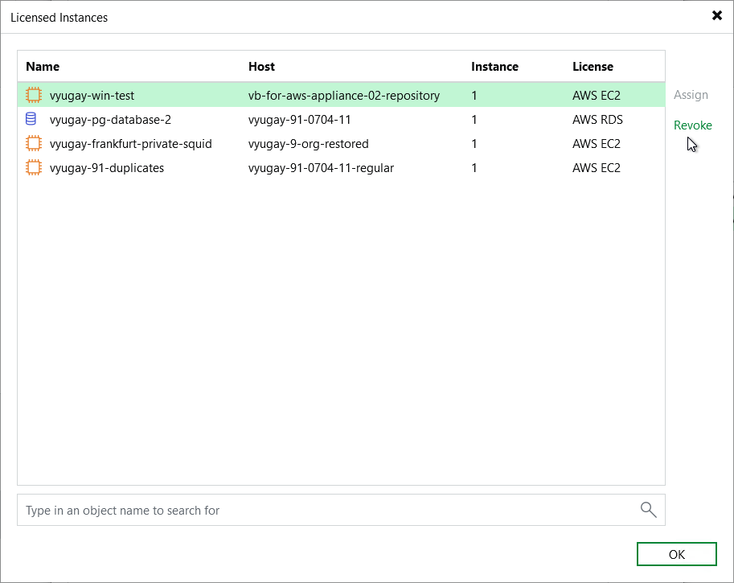Click host vb-for-aws-appliance-02-repository
The width and height of the screenshot is (734, 583).
tap(343, 95)
